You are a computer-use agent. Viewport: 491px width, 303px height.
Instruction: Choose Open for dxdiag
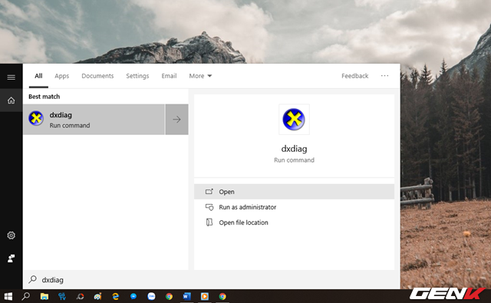pyautogui.click(x=294, y=192)
